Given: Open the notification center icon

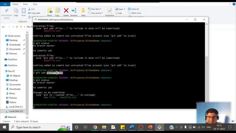Looking at the screenshot, I should [230, 127].
